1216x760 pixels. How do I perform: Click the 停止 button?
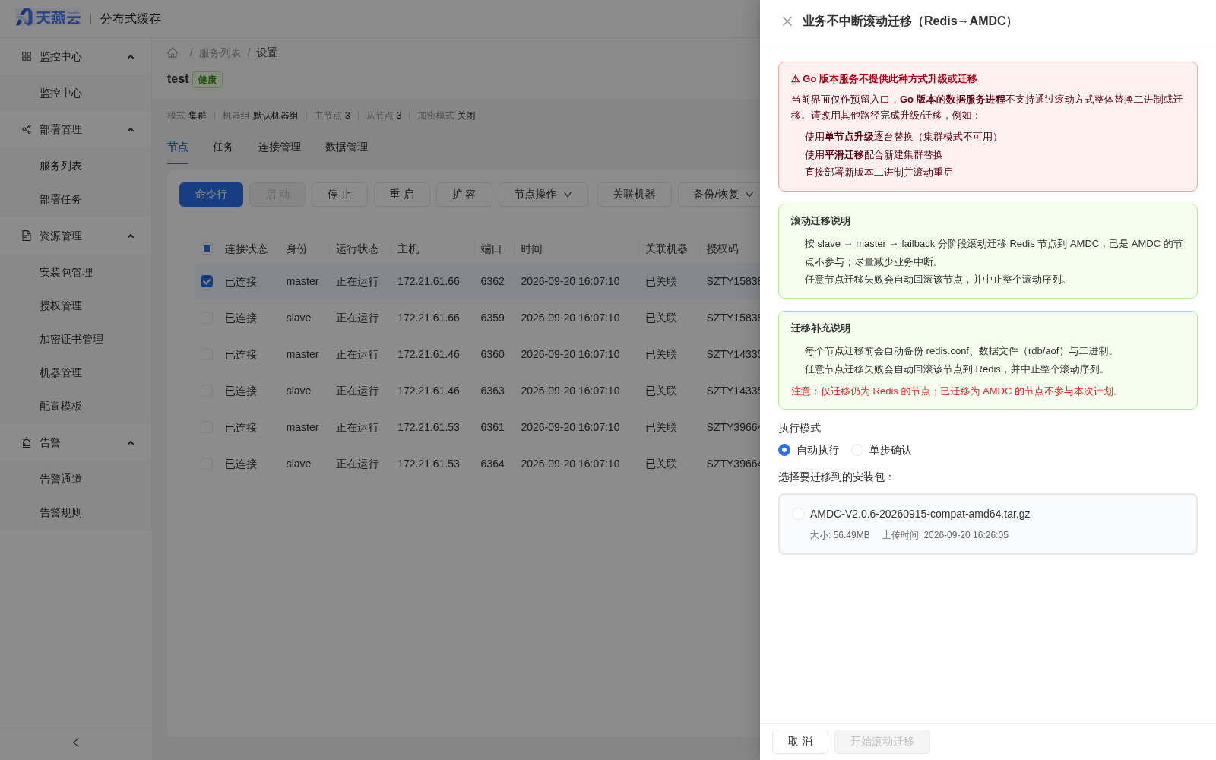[x=340, y=195]
